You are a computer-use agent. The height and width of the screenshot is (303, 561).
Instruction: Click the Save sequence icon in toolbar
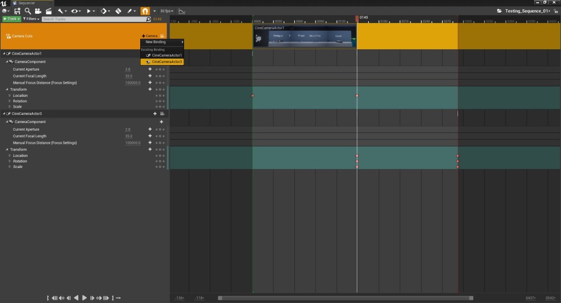click(17, 11)
